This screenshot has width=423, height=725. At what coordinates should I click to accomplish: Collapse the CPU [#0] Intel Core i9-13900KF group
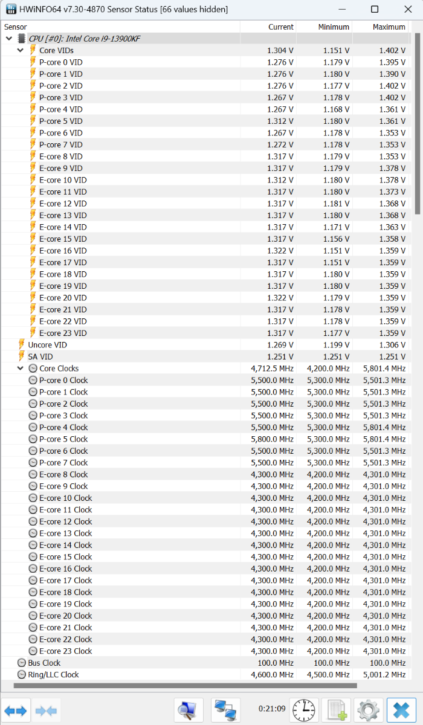8,39
